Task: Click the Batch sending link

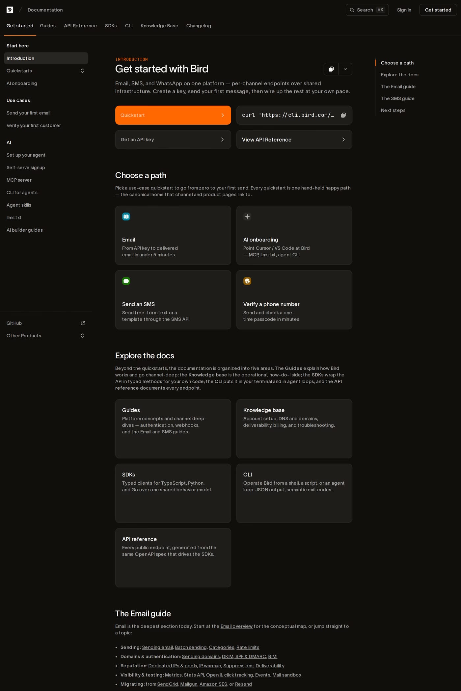Action: point(191,647)
